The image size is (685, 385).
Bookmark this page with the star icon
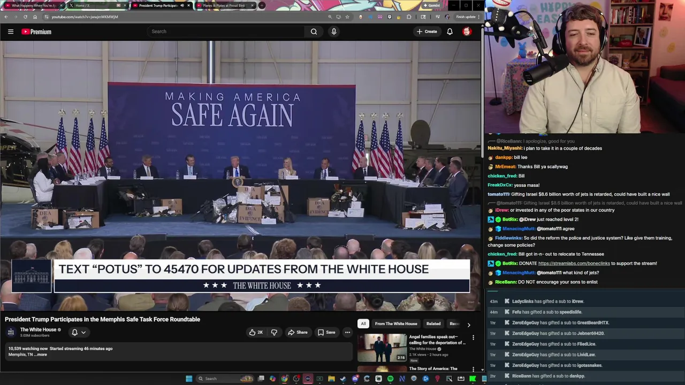(x=347, y=17)
